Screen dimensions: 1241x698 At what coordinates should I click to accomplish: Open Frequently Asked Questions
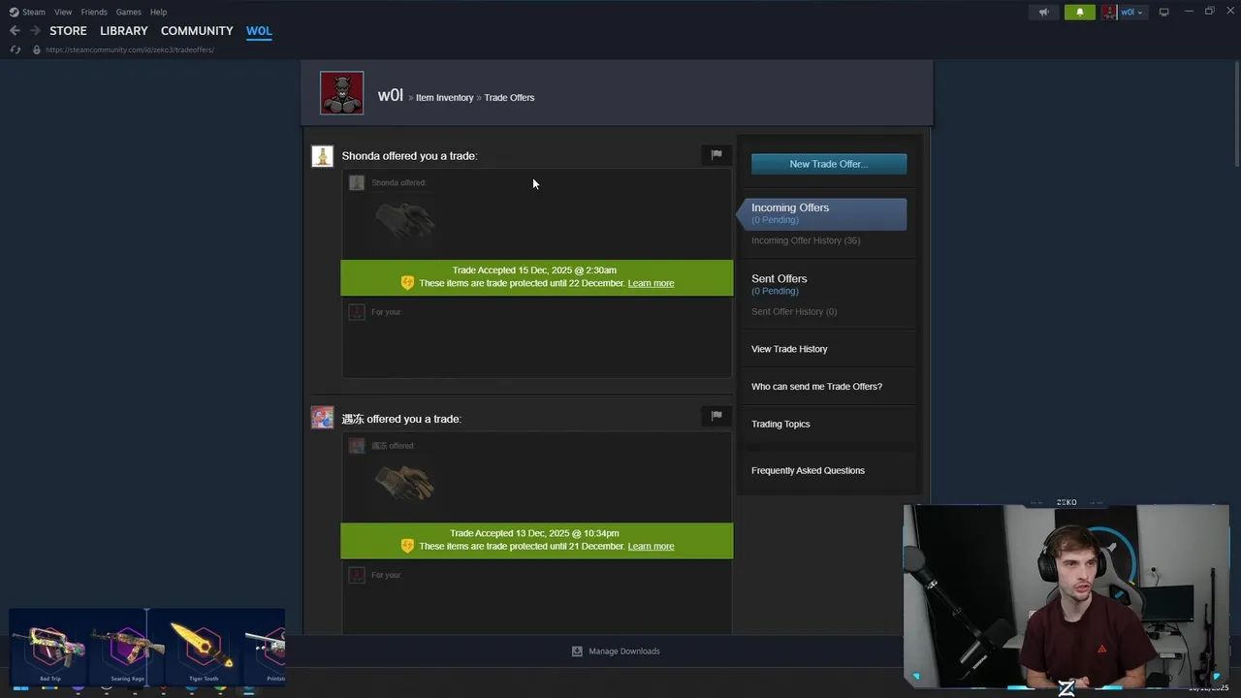coord(808,470)
